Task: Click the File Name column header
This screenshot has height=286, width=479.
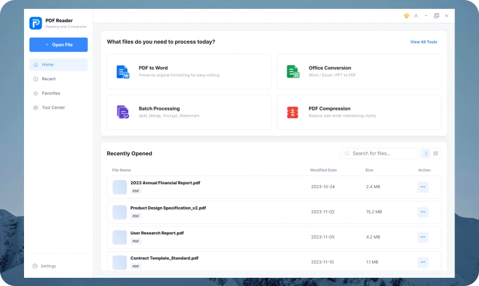Action: pyautogui.click(x=121, y=170)
